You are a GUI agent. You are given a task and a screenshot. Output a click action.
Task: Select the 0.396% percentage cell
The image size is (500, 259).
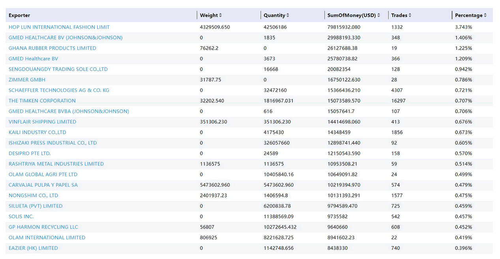tap(464, 248)
